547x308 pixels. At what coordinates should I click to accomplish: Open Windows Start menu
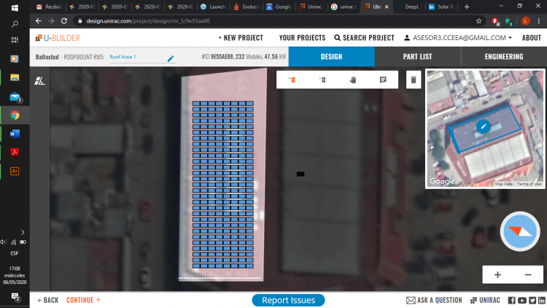point(15,8)
